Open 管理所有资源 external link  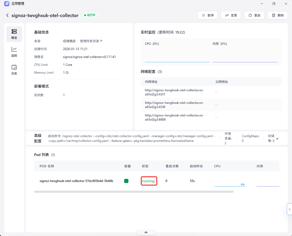point(91,41)
